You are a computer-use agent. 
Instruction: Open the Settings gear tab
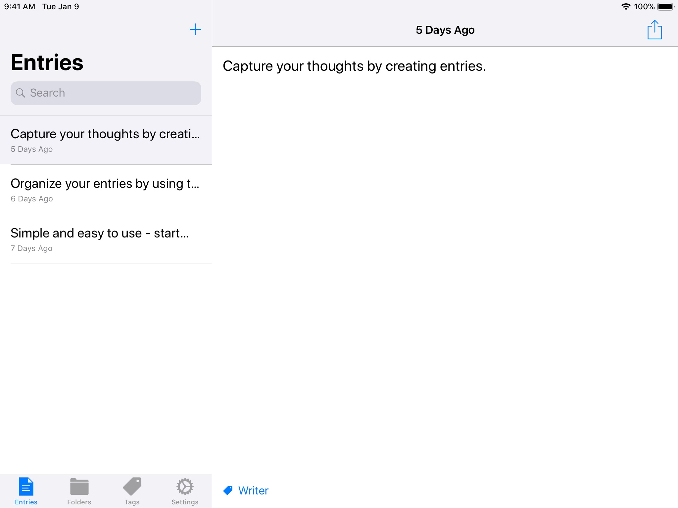185,487
